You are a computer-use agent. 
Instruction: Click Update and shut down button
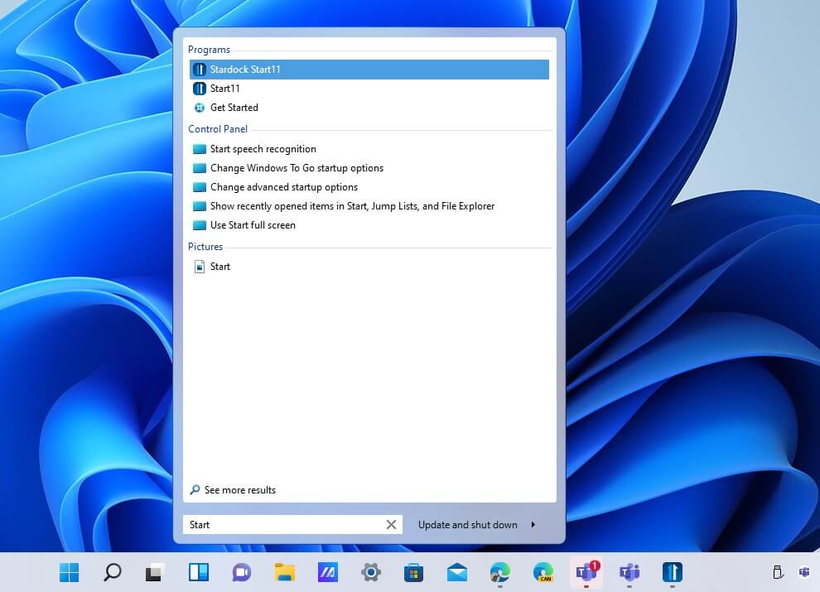(x=467, y=525)
